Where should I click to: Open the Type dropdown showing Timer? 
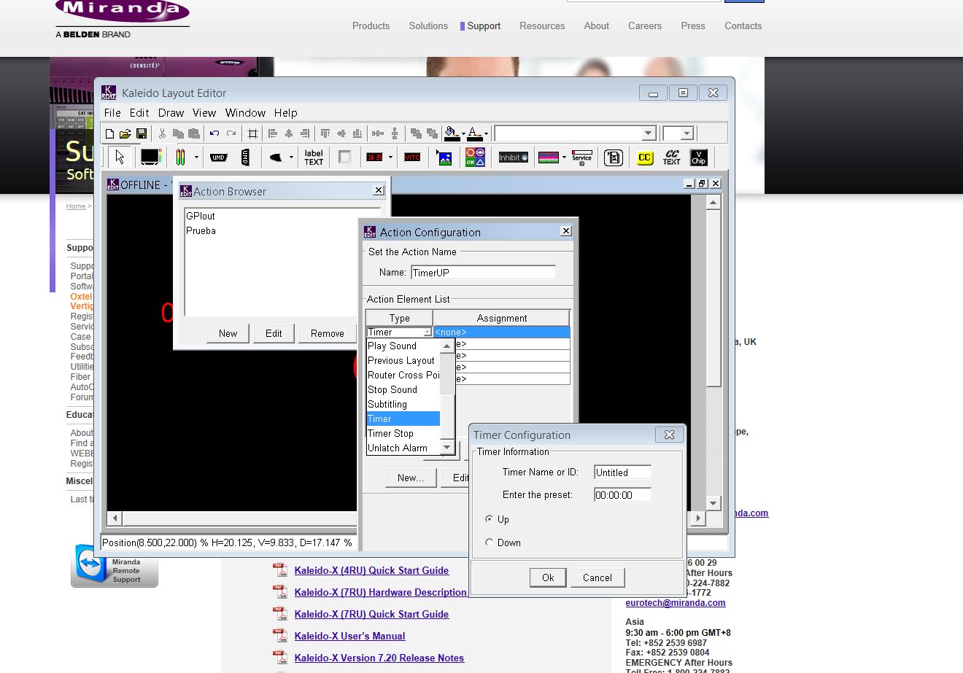428,332
